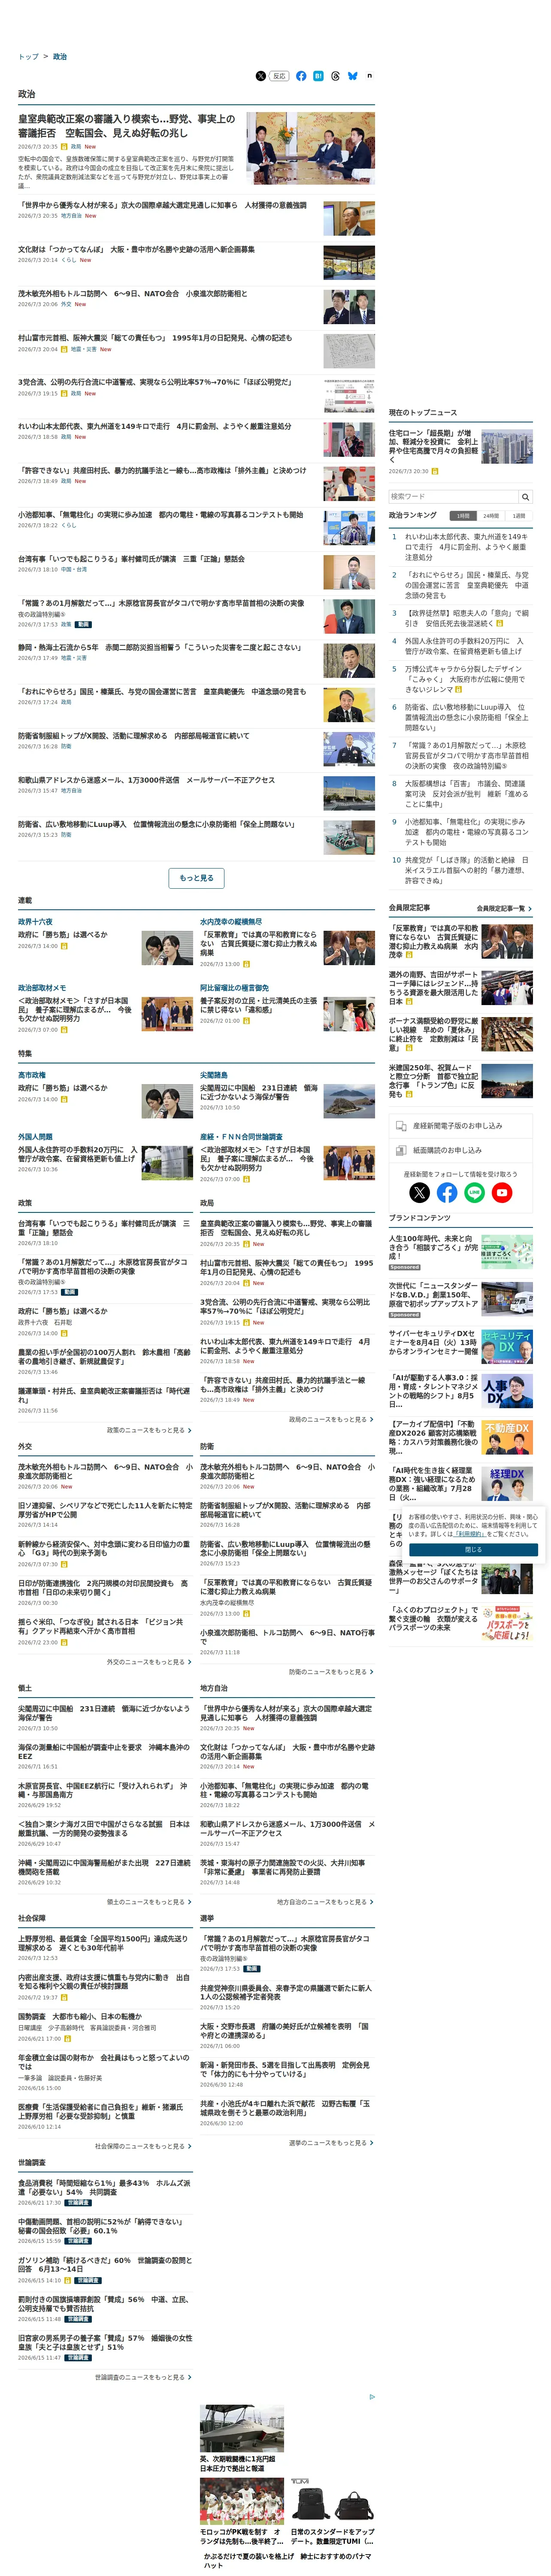Open the 産経・FNN合同世論調査 feature heading
Viewport: 551px width, 2576px height.
click(241, 1137)
